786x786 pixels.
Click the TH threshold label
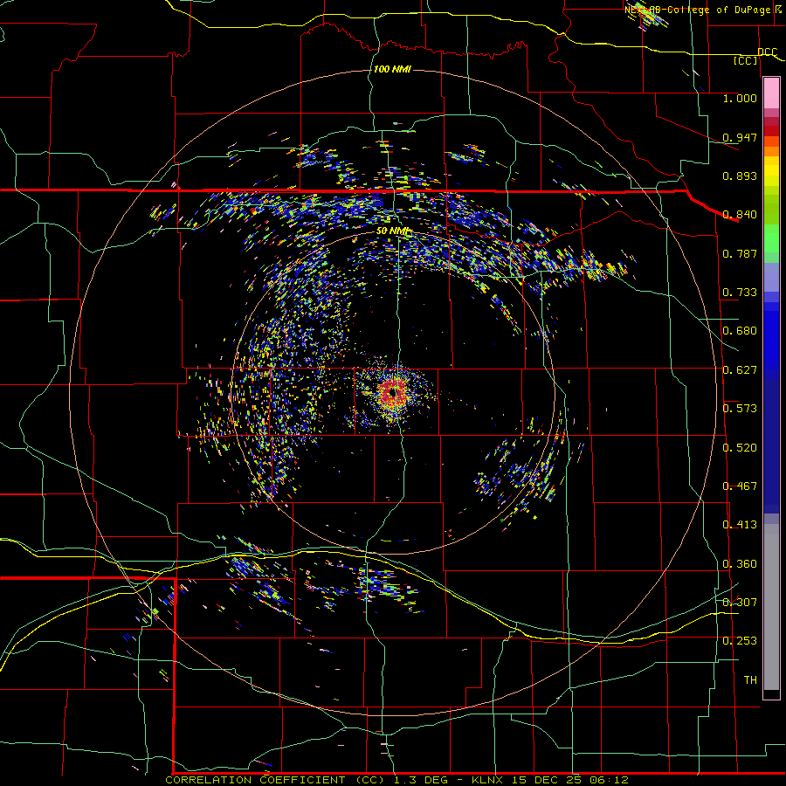[750, 680]
